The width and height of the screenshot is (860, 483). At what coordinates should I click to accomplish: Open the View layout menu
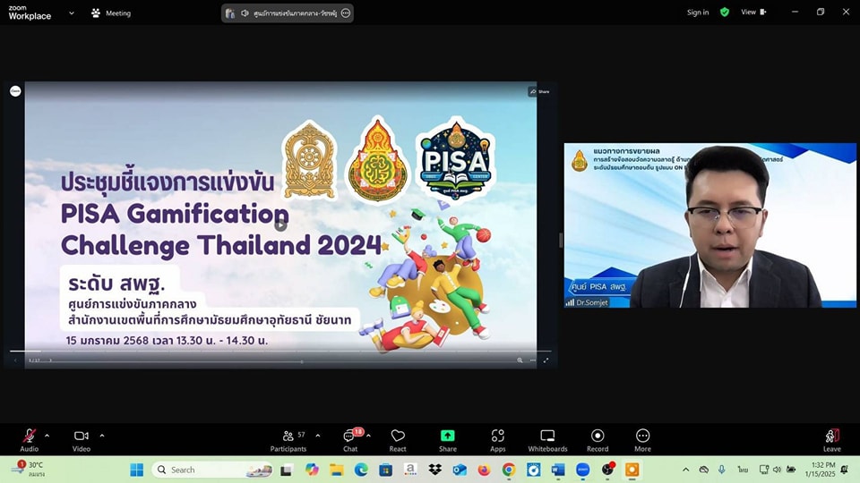(753, 12)
